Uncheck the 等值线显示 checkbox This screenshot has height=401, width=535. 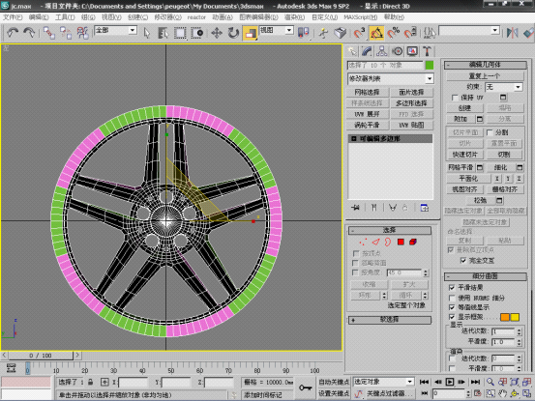(452, 307)
